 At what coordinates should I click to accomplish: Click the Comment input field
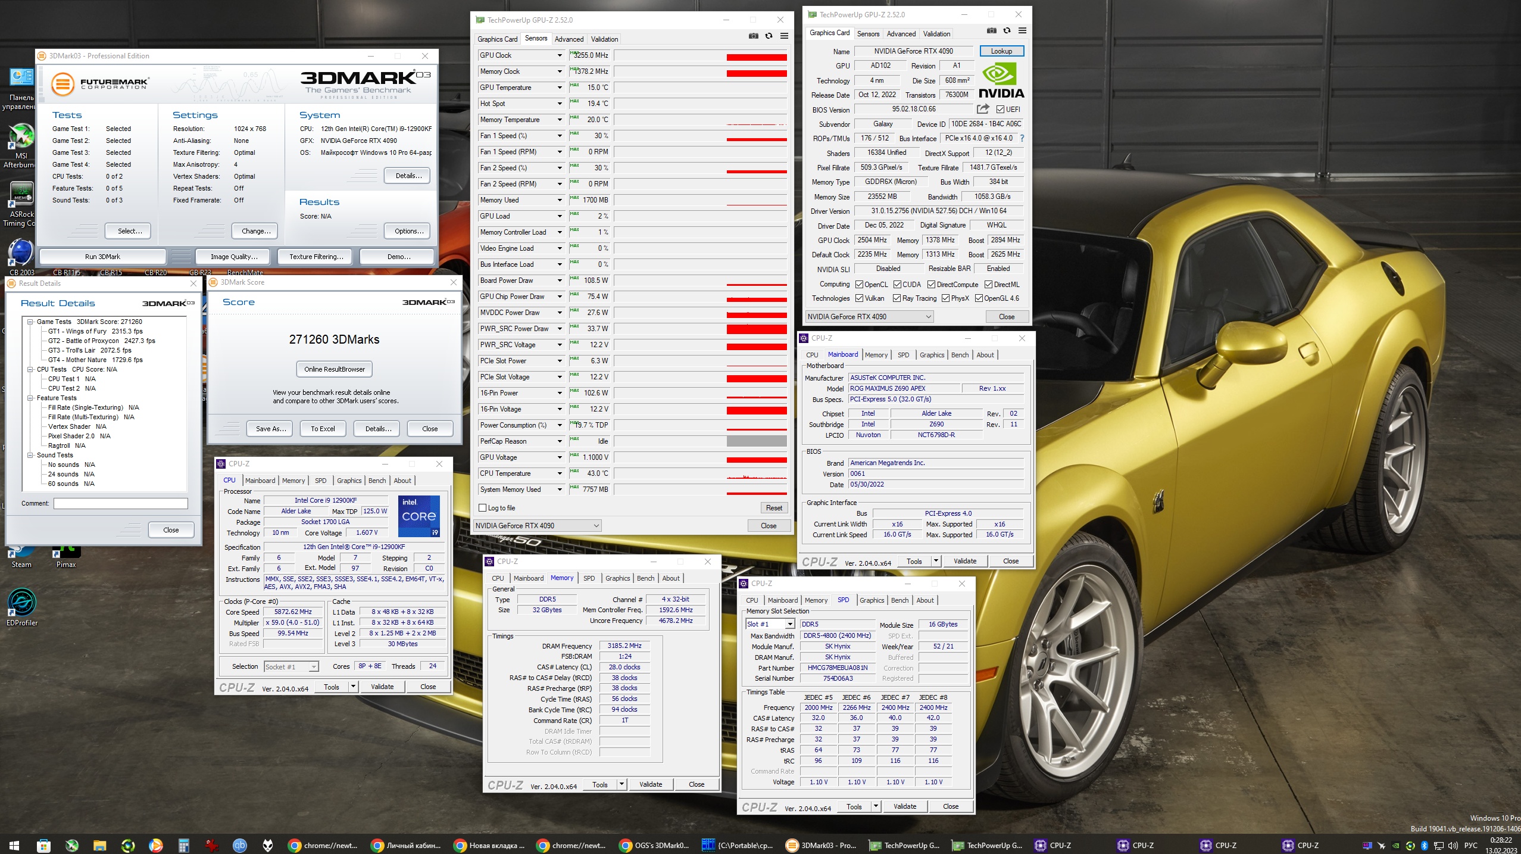tap(121, 504)
